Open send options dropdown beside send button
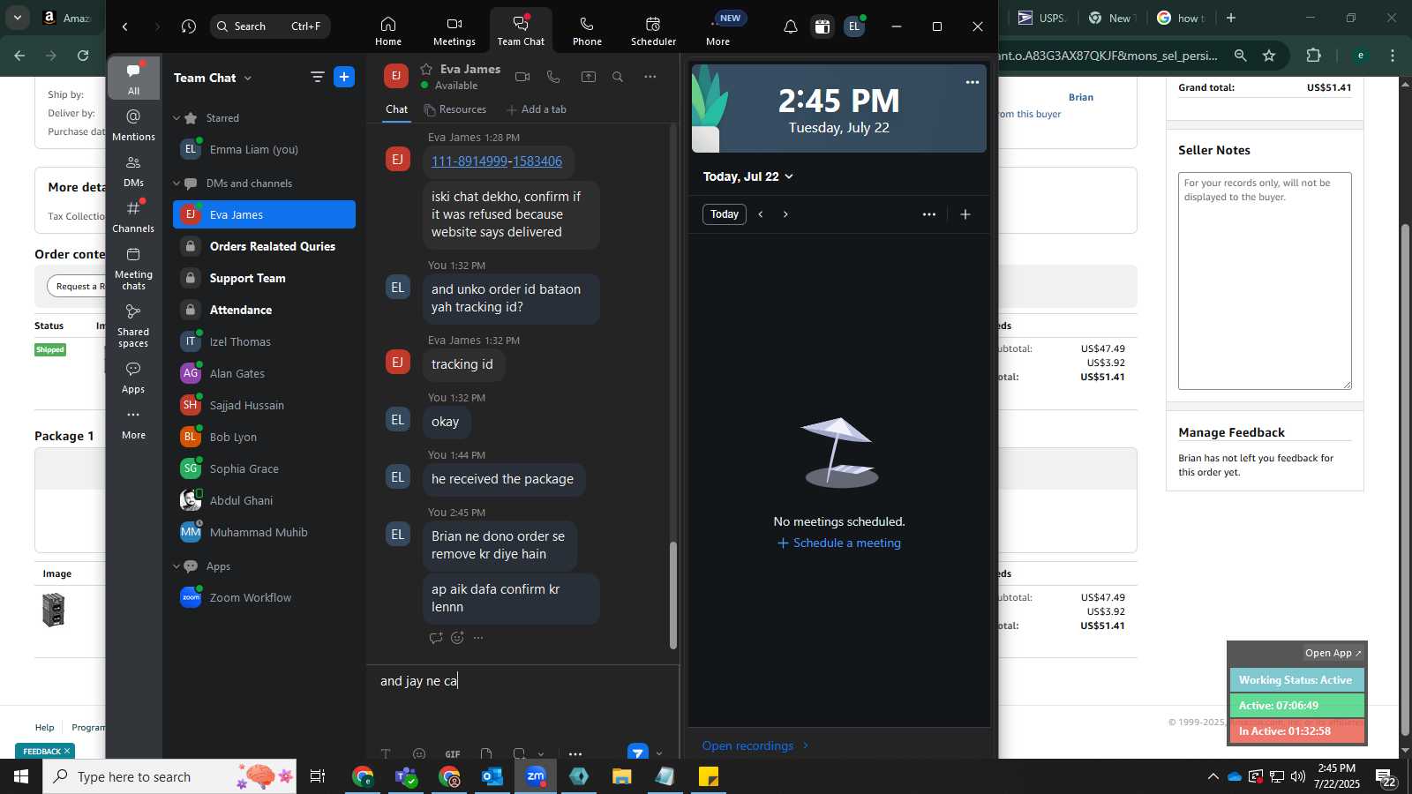This screenshot has width=1412, height=794. coord(659,753)
